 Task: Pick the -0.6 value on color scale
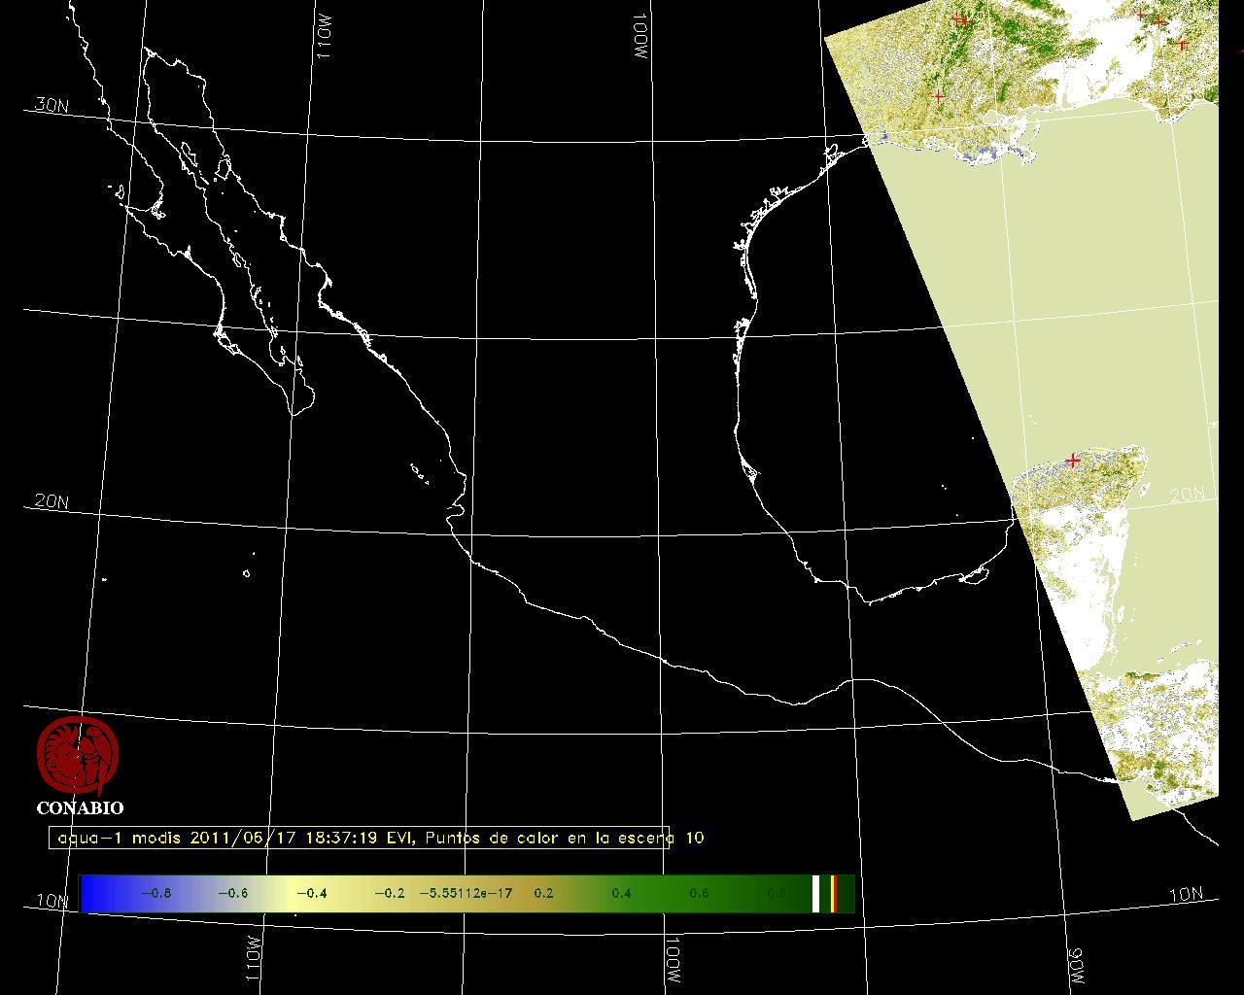pos(232,893)
